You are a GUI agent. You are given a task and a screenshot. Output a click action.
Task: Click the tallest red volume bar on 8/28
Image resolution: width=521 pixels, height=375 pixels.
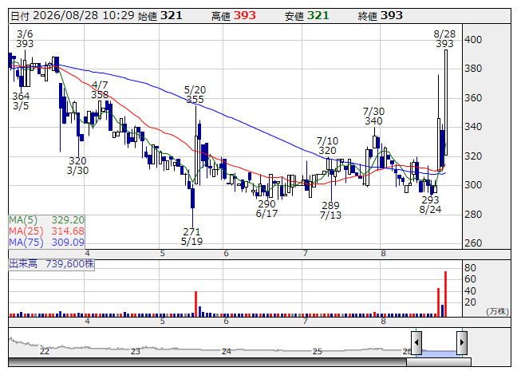(x=445, y=294)
